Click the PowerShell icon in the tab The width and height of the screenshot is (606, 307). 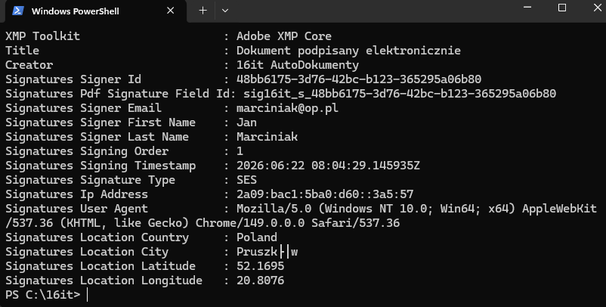[18, 11]
